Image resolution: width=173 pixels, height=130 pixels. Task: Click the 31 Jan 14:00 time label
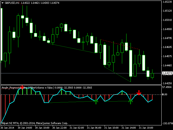point(129,128)
